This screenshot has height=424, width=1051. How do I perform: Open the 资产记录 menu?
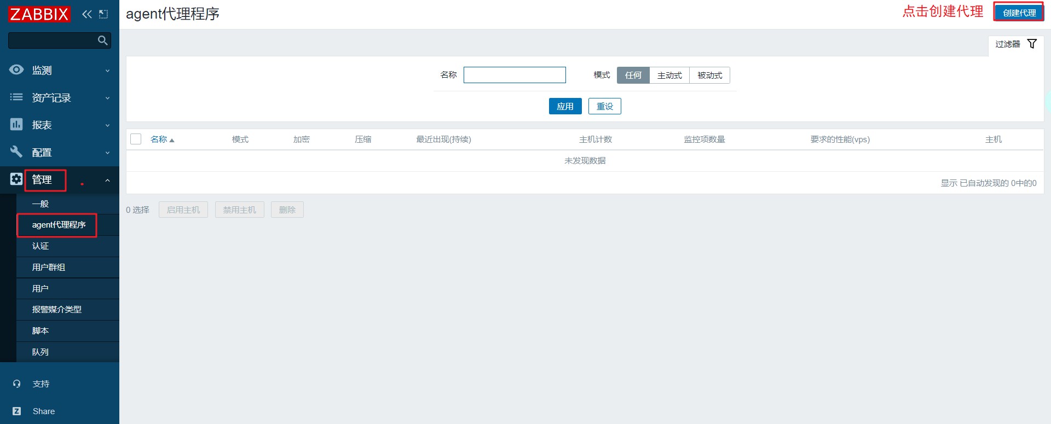pyautogui.click(x=59, y=97)
